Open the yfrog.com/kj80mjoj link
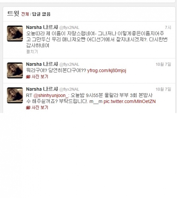177x198 pixels. coord(107,70)
